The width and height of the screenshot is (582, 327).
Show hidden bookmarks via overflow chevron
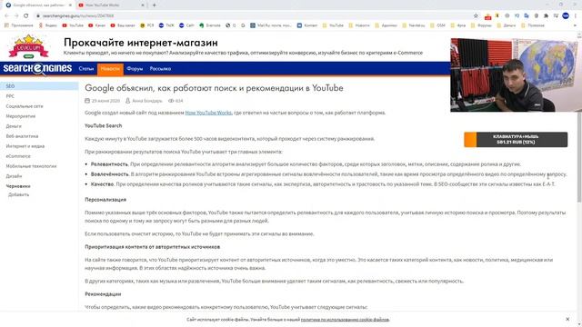coord(576,25)
